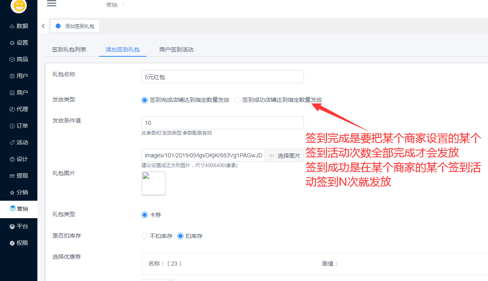Click the 面值 label in coupon row
Viewport: 488px width, 281px height.
(x=330, y=264)
